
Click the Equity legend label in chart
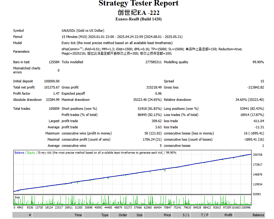pyautogui.click(x=31, y=152)
